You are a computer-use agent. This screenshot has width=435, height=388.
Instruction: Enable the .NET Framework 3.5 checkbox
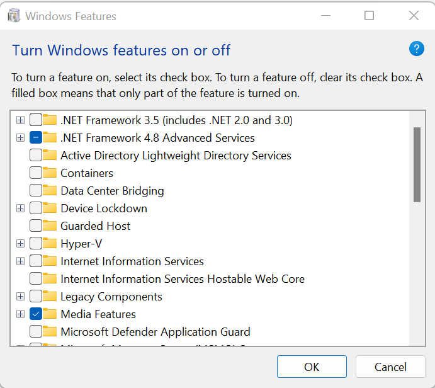(36, 120)
